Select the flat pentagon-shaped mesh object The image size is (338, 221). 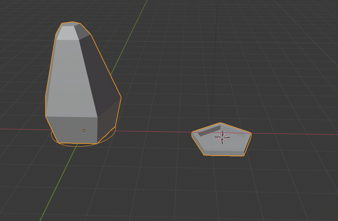pyautogui.click(x=221, y=139)
